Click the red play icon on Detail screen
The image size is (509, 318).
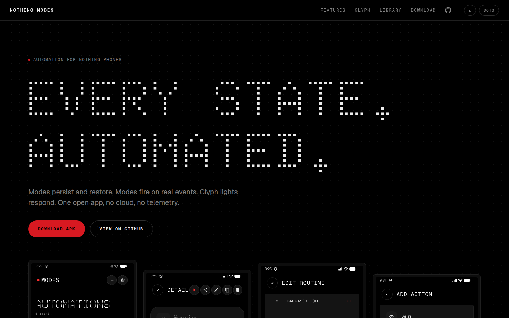pyautogui.click(x=194, y=290)
